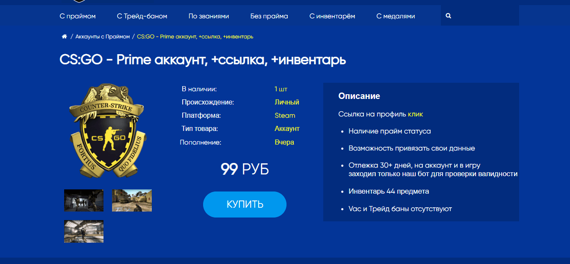Click the 'Личный' origin value
The width and height of the screenshot is (570, 264).
(286, 102)
